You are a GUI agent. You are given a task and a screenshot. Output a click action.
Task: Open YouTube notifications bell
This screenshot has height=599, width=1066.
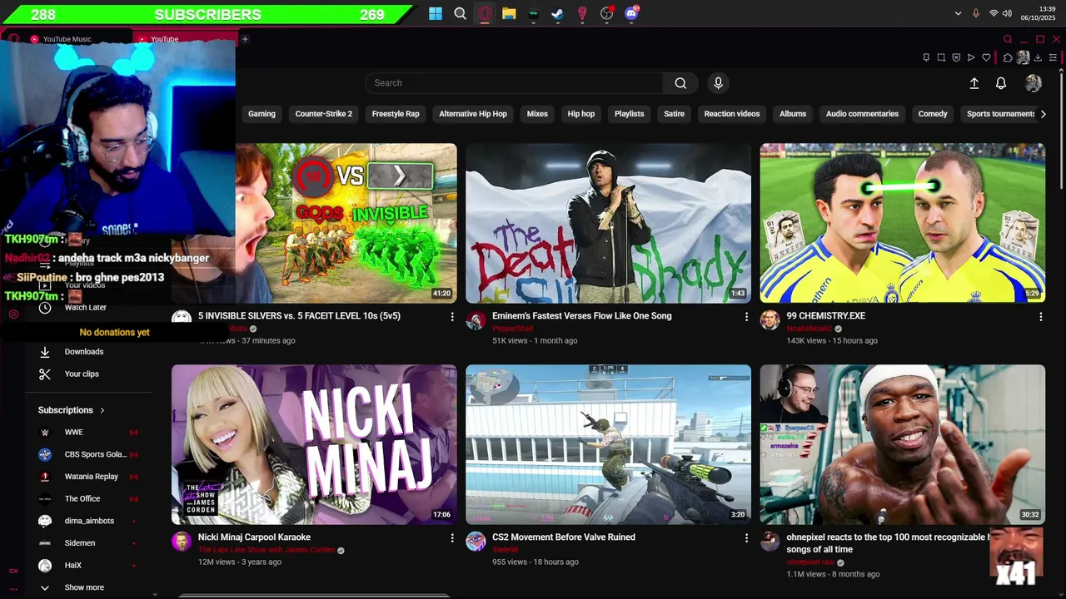pyautogui.click(x=1001, y=83)
